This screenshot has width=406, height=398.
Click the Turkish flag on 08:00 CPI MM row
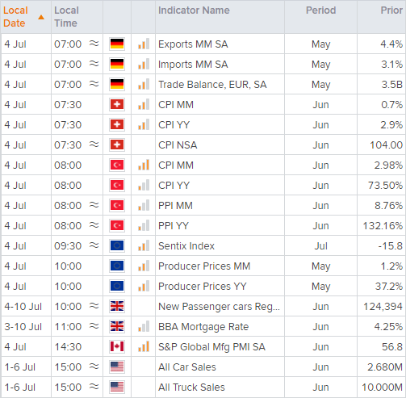[117, 165]
